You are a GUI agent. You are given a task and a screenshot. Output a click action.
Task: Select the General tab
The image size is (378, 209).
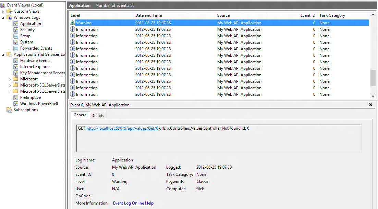81,115
